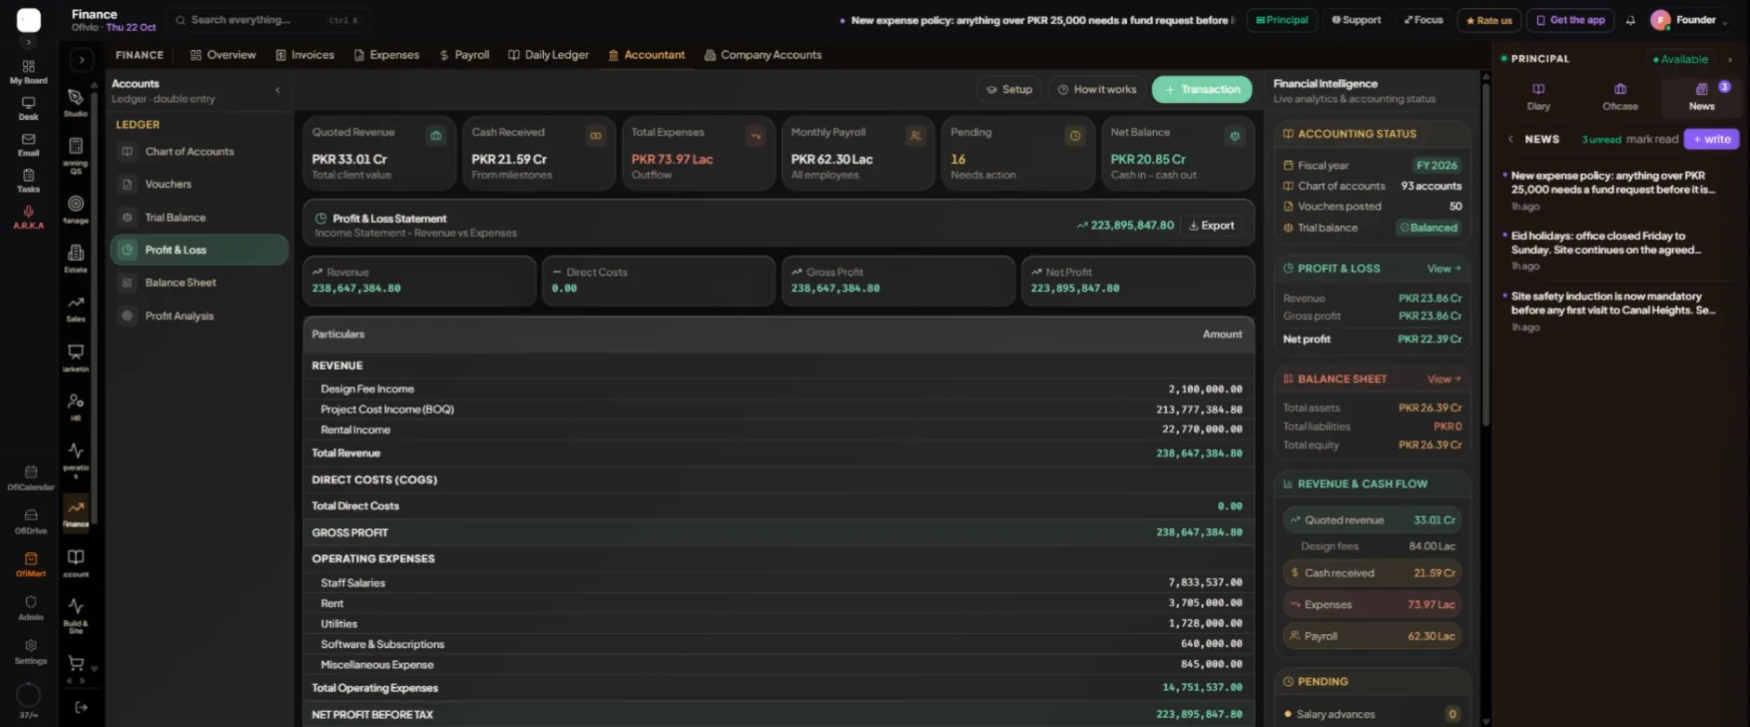Select Trial Balance in ledger list

tap(199, 218)
